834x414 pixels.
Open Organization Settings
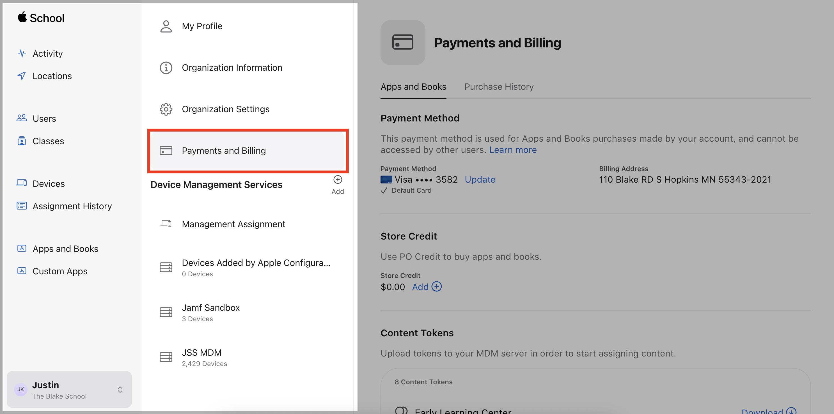pyautogui.click(x=248, y=109)
